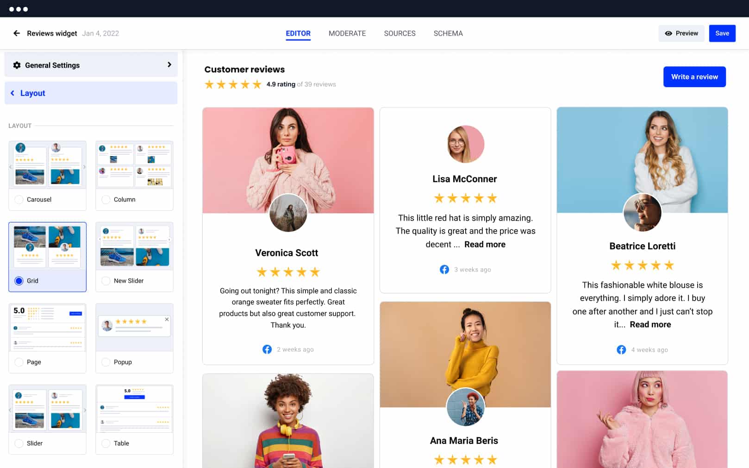Collapse the Layout section chevron
The width and height of the screenshot is (749, 468).
12,93
